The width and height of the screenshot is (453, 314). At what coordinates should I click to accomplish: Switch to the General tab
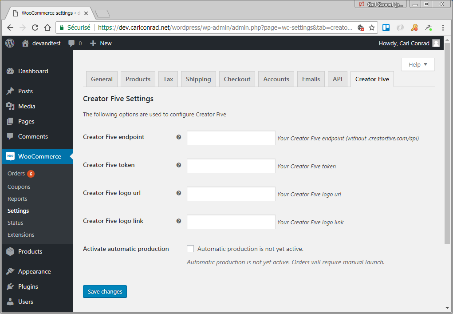(102, 79)
